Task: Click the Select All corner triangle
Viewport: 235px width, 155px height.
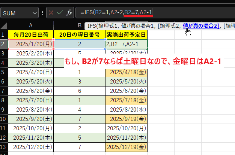Action: [x=4, y=26]
